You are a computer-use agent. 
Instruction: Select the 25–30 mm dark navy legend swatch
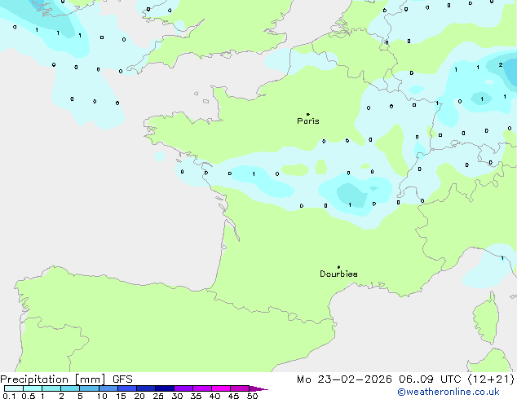click(164, 388)
